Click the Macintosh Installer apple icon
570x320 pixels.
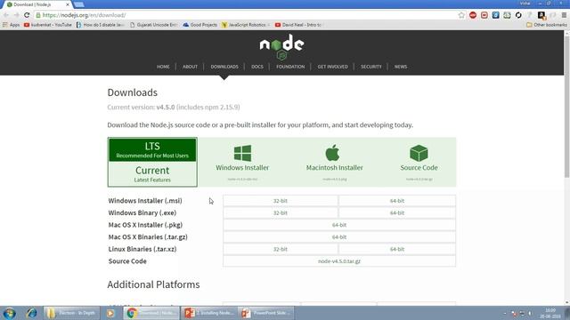click(x=332, y=152)
